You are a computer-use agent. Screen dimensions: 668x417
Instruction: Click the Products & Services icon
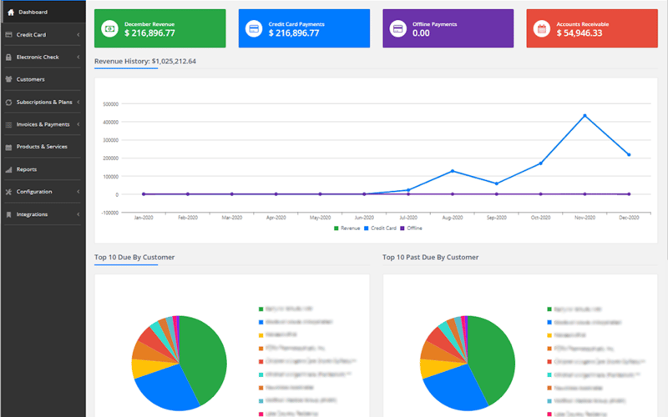click(8, 147)
